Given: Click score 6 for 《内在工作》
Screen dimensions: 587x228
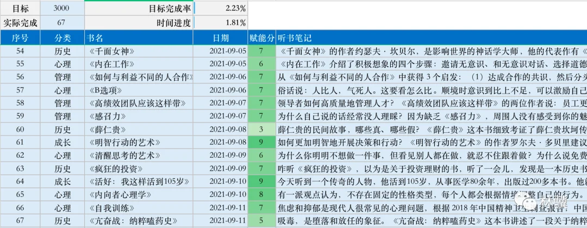Looking at the screenshot, I should click(261, 64).
